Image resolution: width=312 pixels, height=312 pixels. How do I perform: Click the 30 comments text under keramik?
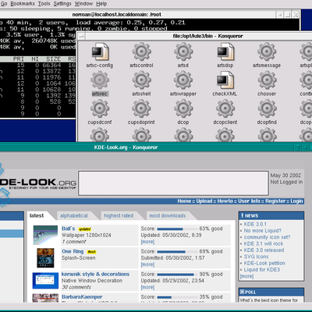[76, 287]
